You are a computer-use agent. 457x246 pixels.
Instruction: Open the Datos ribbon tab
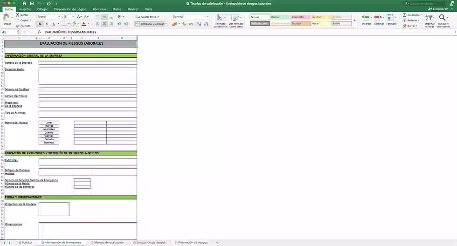pos(117,9)
